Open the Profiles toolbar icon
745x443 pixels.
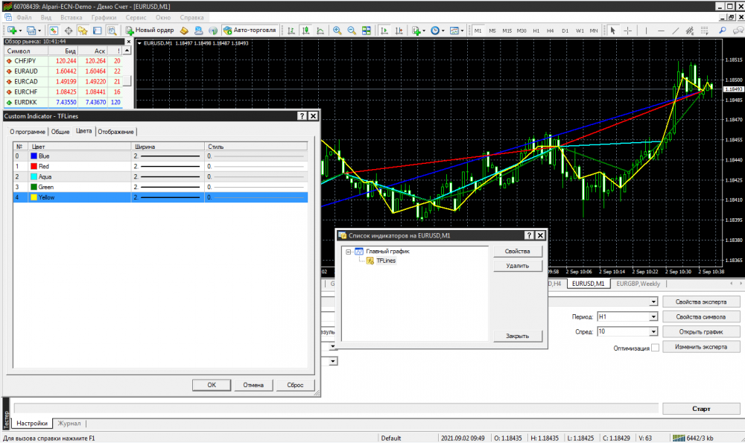[x=31, y=31]
